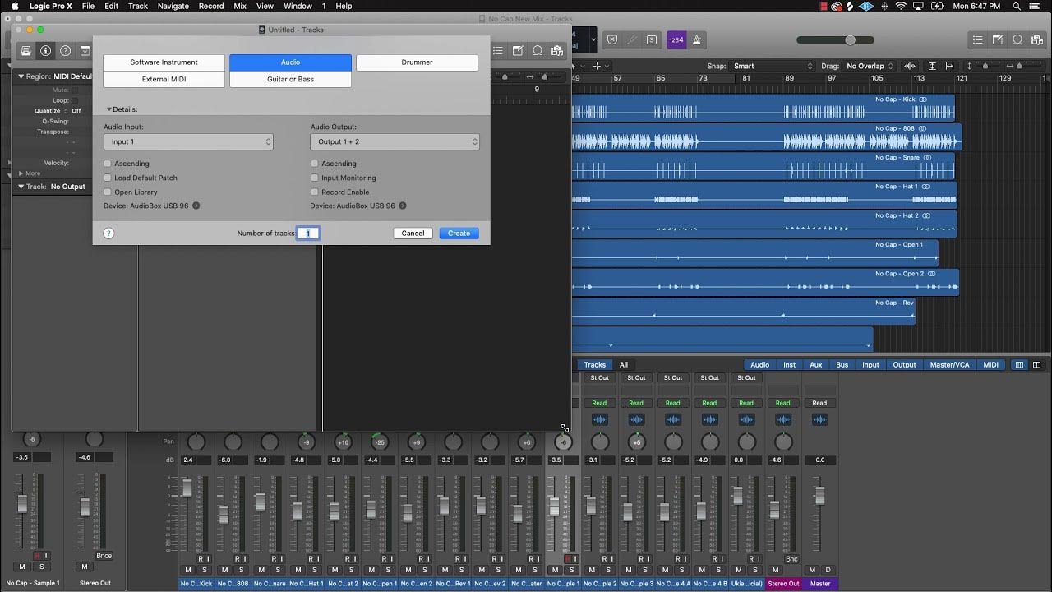Viewport: 1052px width, 592px height.
Task: Click the vertical auto zoom button
Action: point(932,66)
